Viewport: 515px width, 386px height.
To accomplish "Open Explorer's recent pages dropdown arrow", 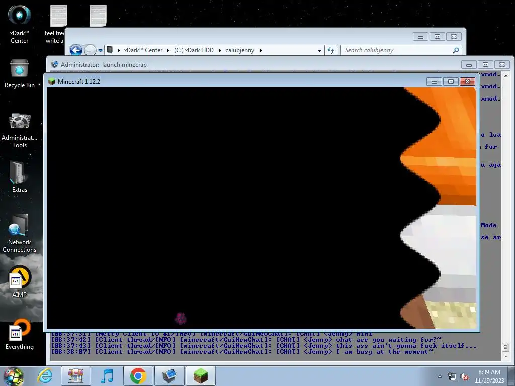I will [x=100, y=51].
